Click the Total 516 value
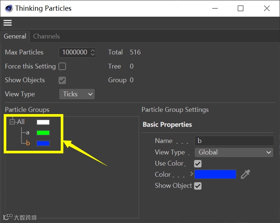Screen dimensions: 280x223 tap(135, 52)
